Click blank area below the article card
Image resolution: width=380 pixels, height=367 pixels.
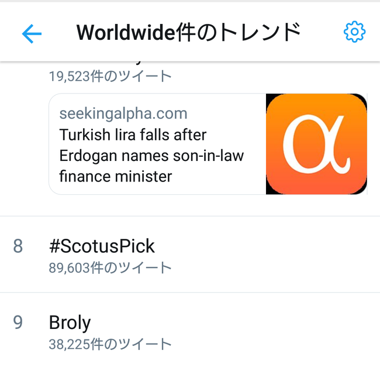tap(190, 205)
